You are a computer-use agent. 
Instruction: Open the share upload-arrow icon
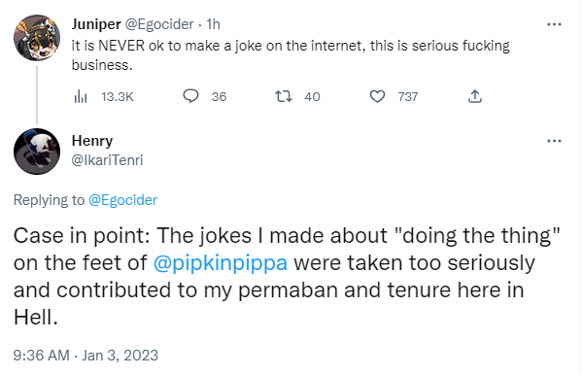475,96
